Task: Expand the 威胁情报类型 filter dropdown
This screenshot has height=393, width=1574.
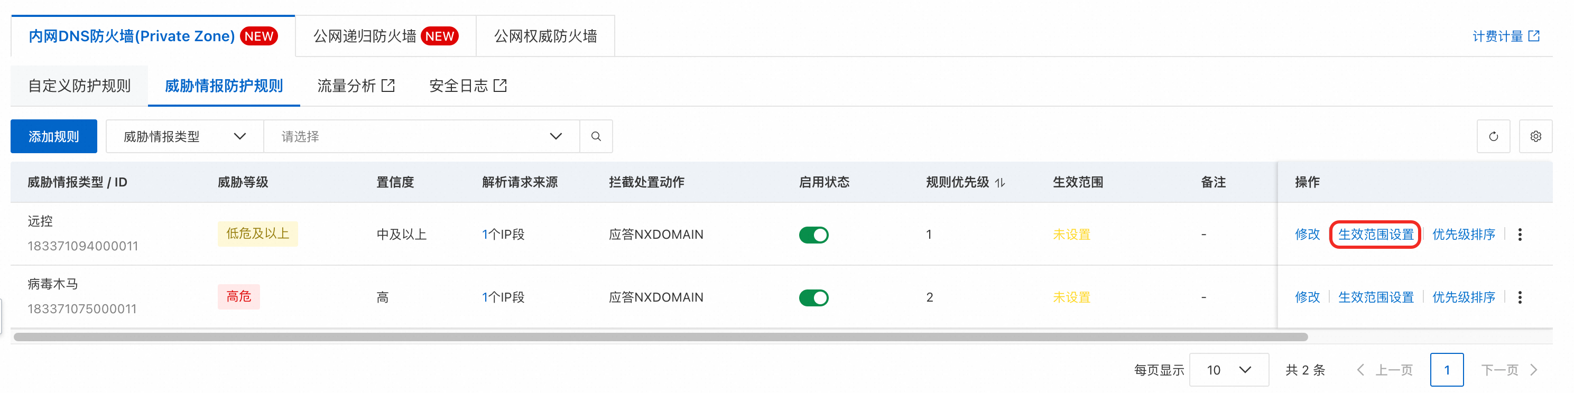Action: [x=184, y=136]
